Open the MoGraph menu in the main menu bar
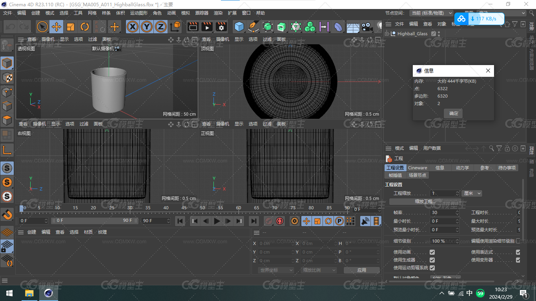 139,13
